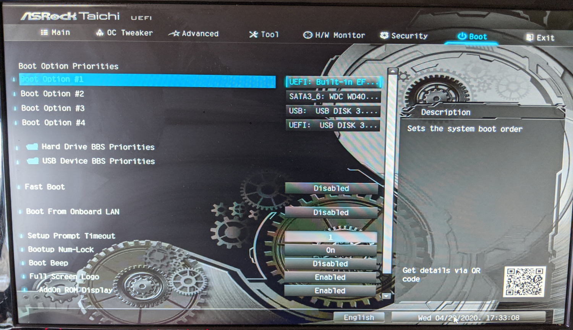Expand Bootup Num-Lock On selector
The height and width of the screenshot is (330, 573).
point(330,250)
